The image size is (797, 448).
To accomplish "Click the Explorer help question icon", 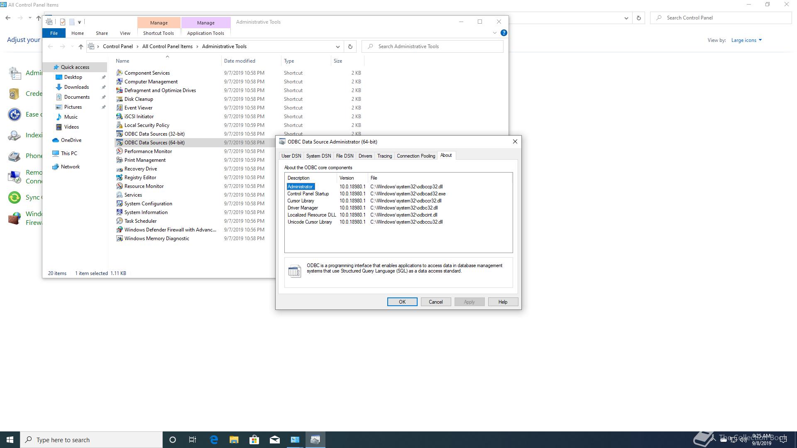I will pos(504,33).
